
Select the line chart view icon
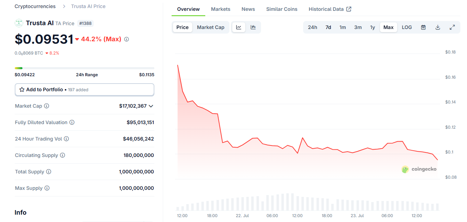pyautogui.click(x=239, y=27)
